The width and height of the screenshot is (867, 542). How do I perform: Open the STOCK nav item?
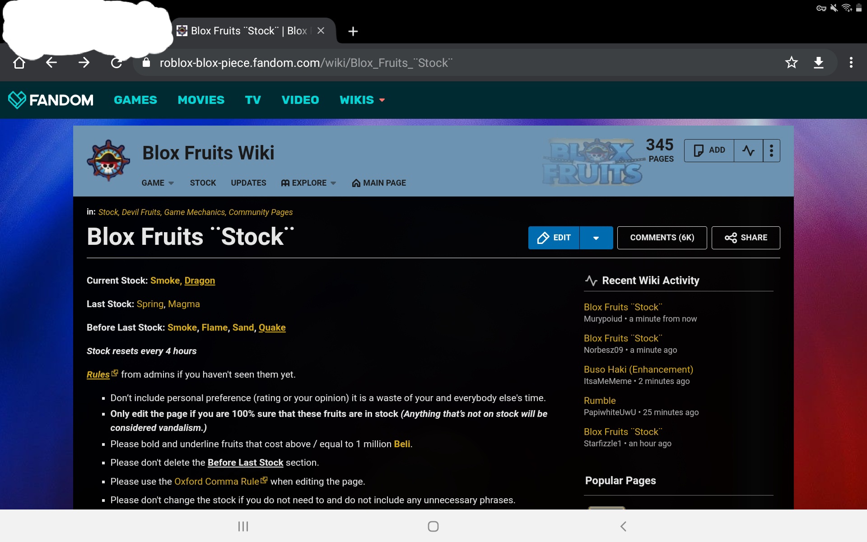(203, 183)
